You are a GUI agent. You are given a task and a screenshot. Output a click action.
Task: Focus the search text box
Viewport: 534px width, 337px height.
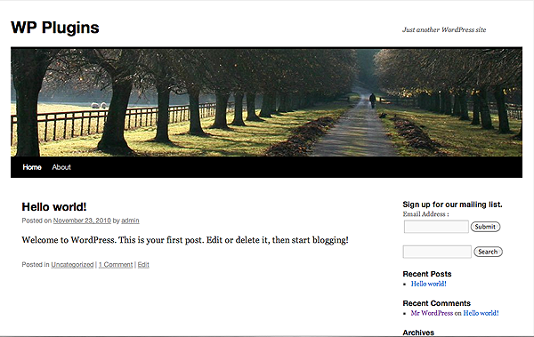tap(437, 252)
